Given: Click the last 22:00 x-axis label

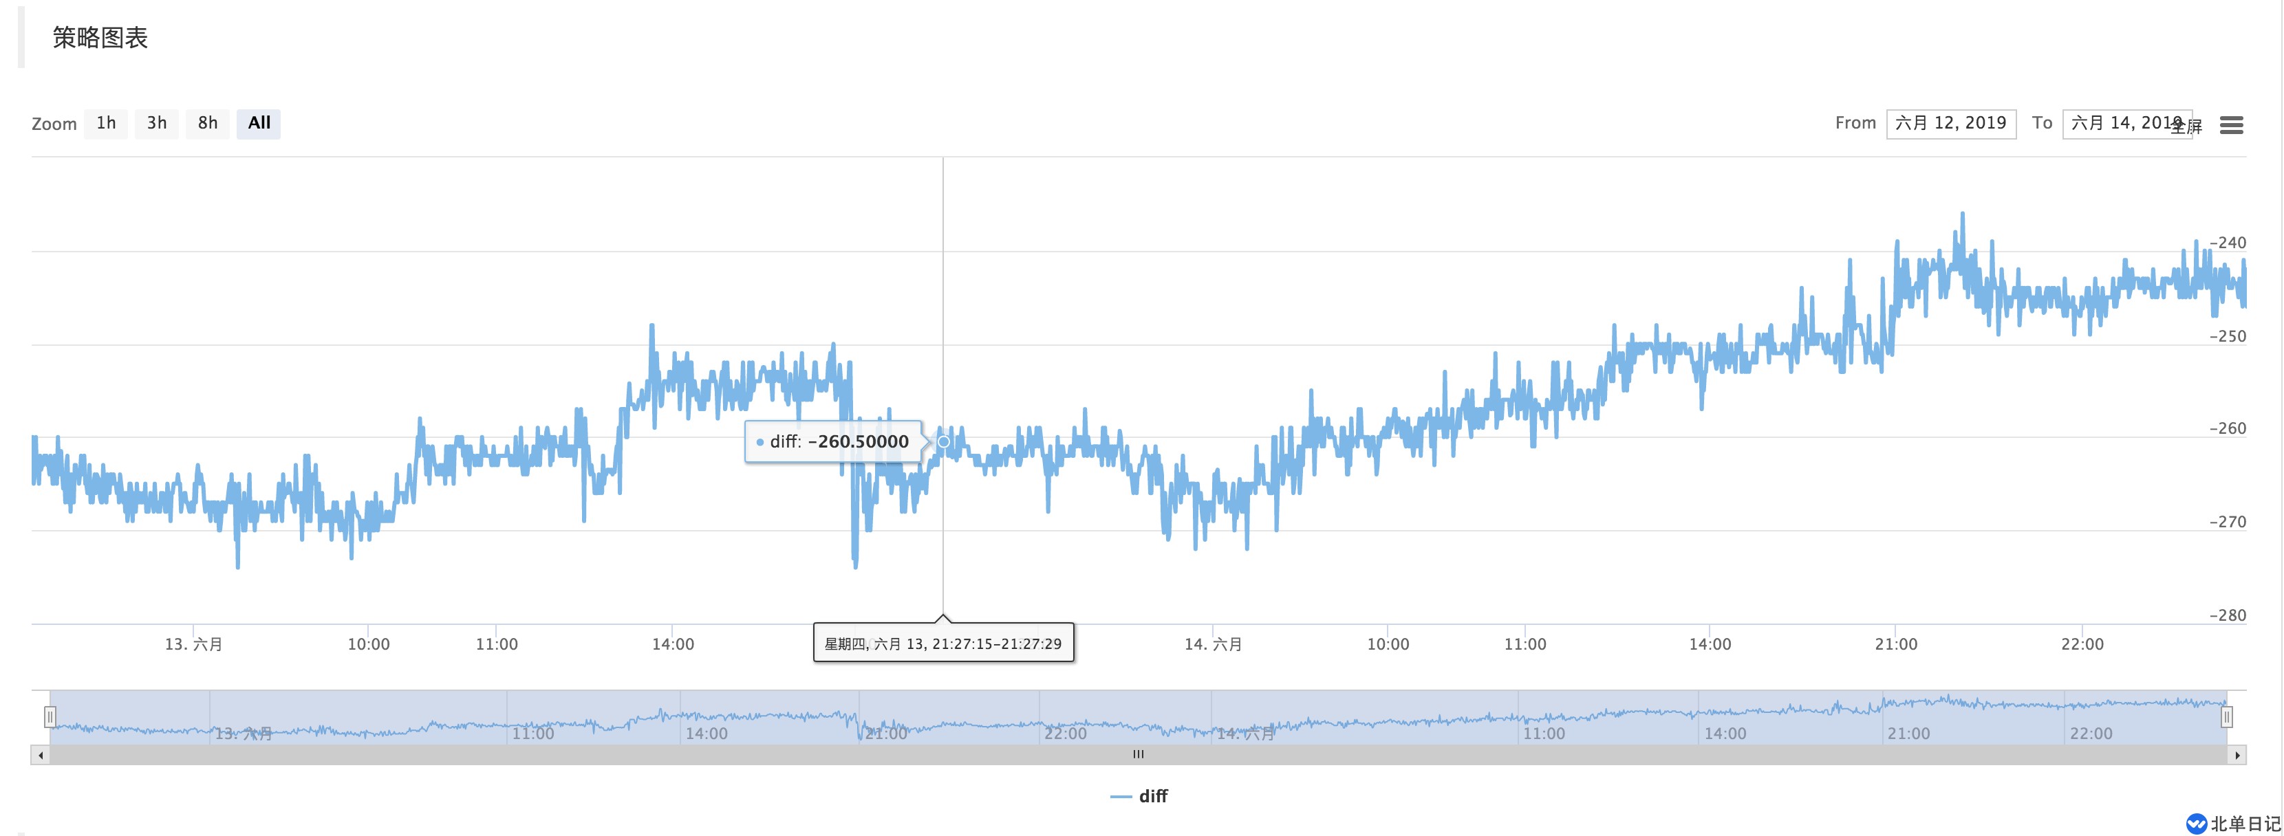Looking at the screenshot, I should tap(2082, 644).
